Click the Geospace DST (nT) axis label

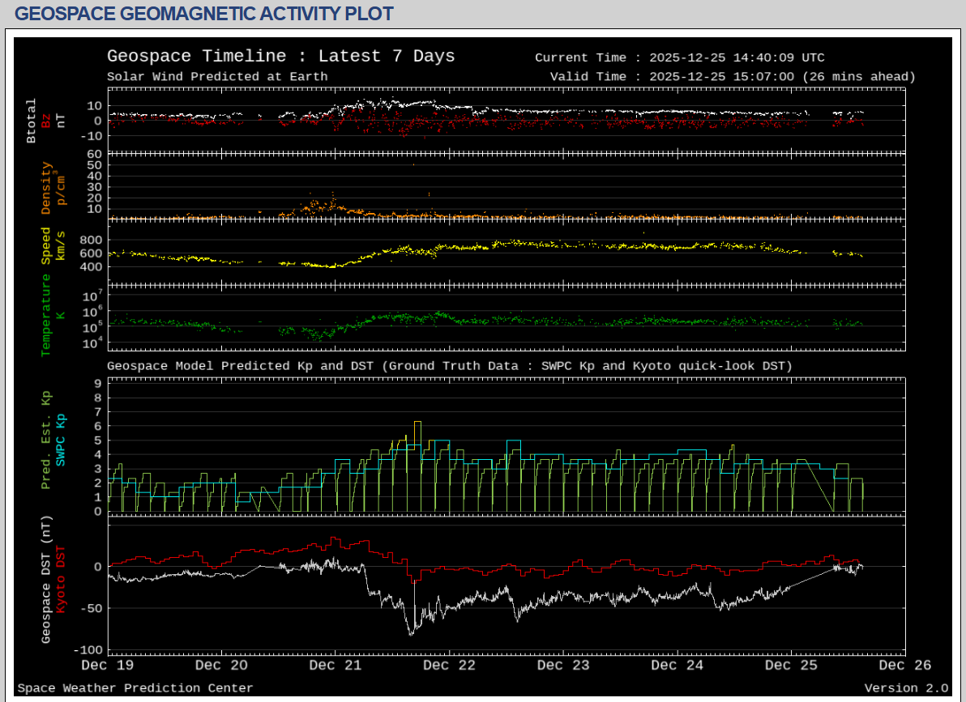click(46, 581)
